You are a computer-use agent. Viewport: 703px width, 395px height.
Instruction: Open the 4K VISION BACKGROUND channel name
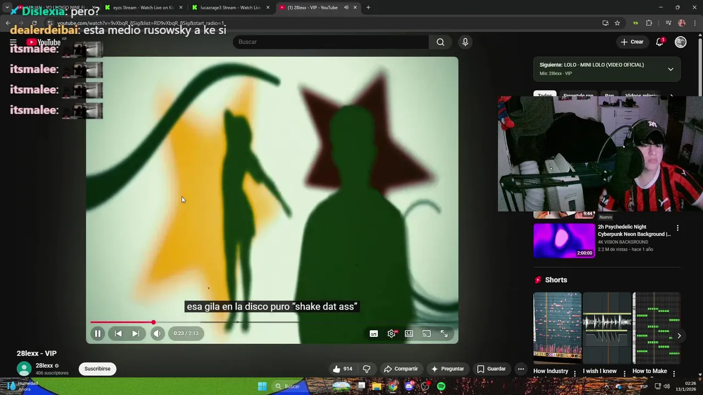(623, 242)
